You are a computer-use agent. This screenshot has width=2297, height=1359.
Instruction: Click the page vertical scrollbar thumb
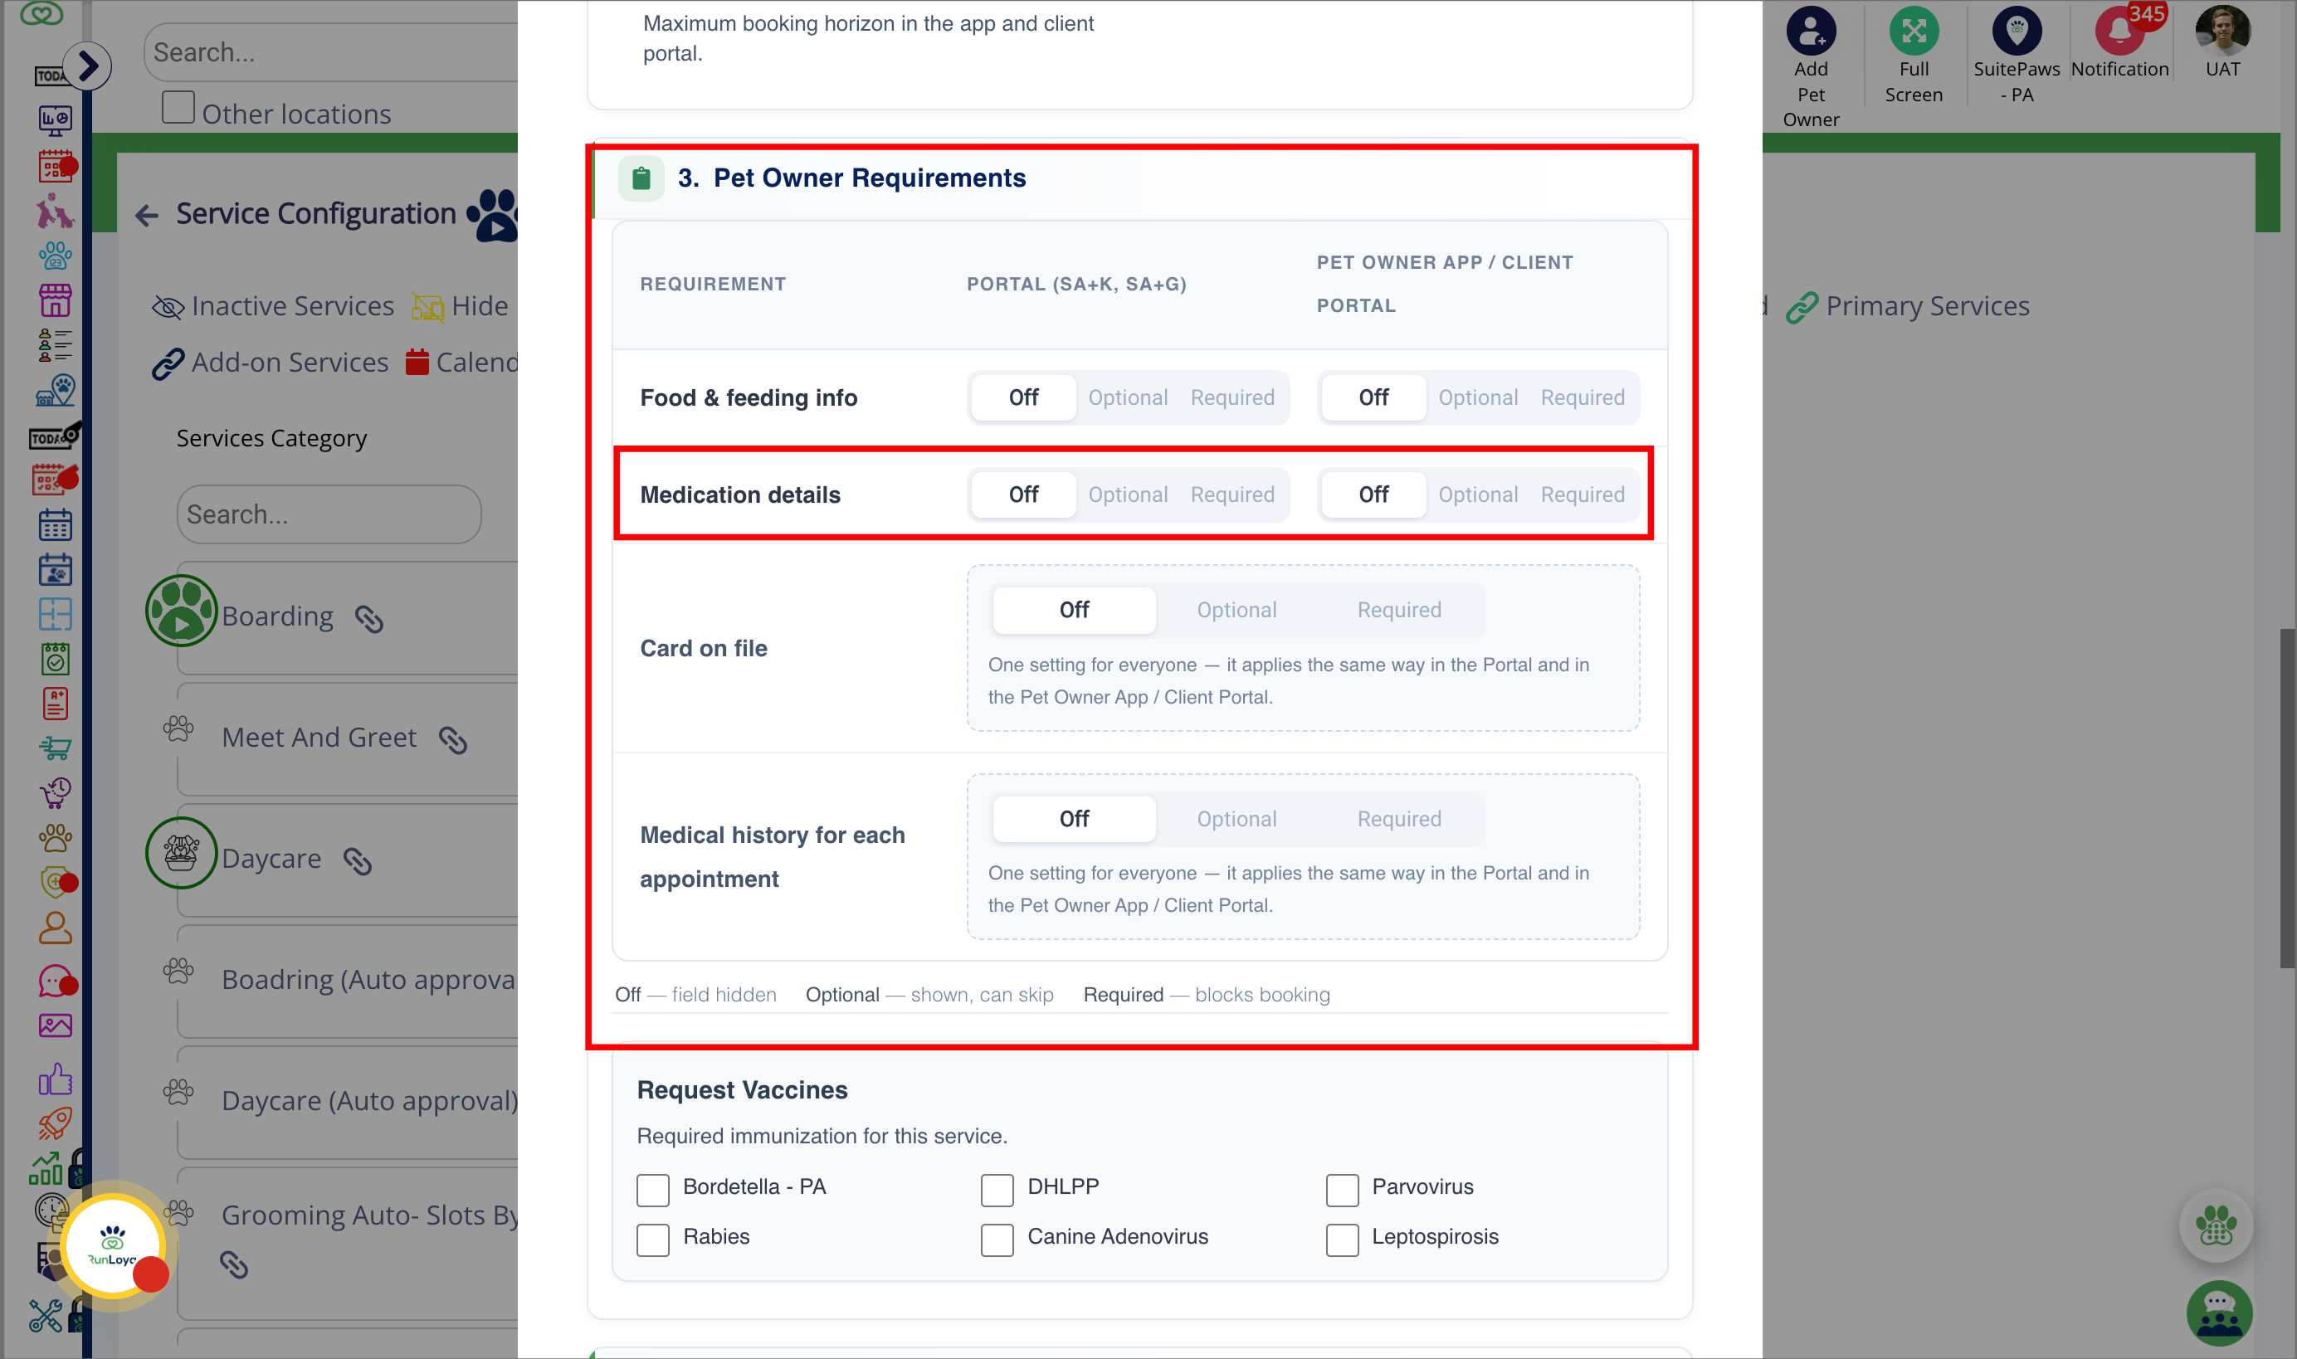point(2287,797)
